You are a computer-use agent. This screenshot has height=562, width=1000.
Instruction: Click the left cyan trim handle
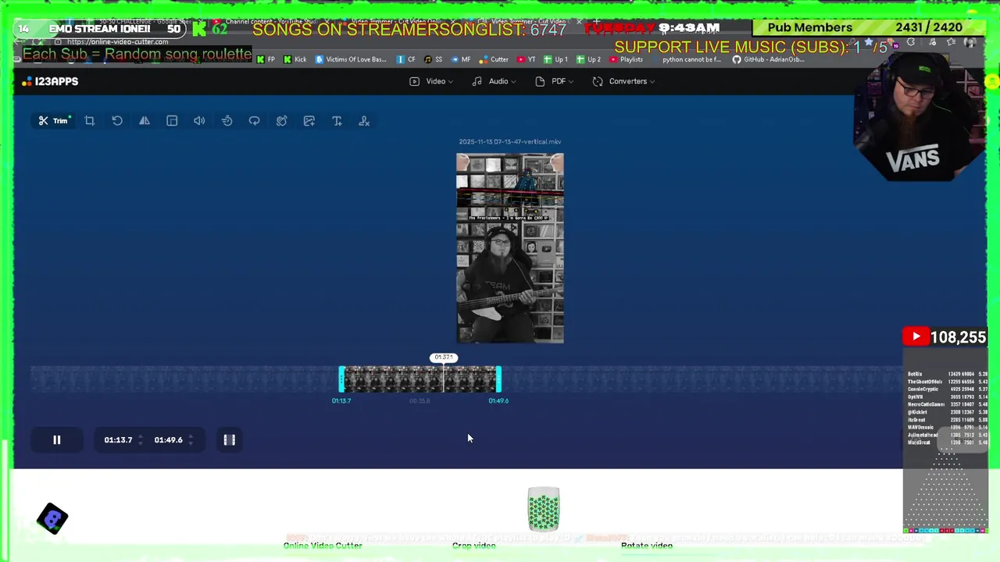point(341,380)
